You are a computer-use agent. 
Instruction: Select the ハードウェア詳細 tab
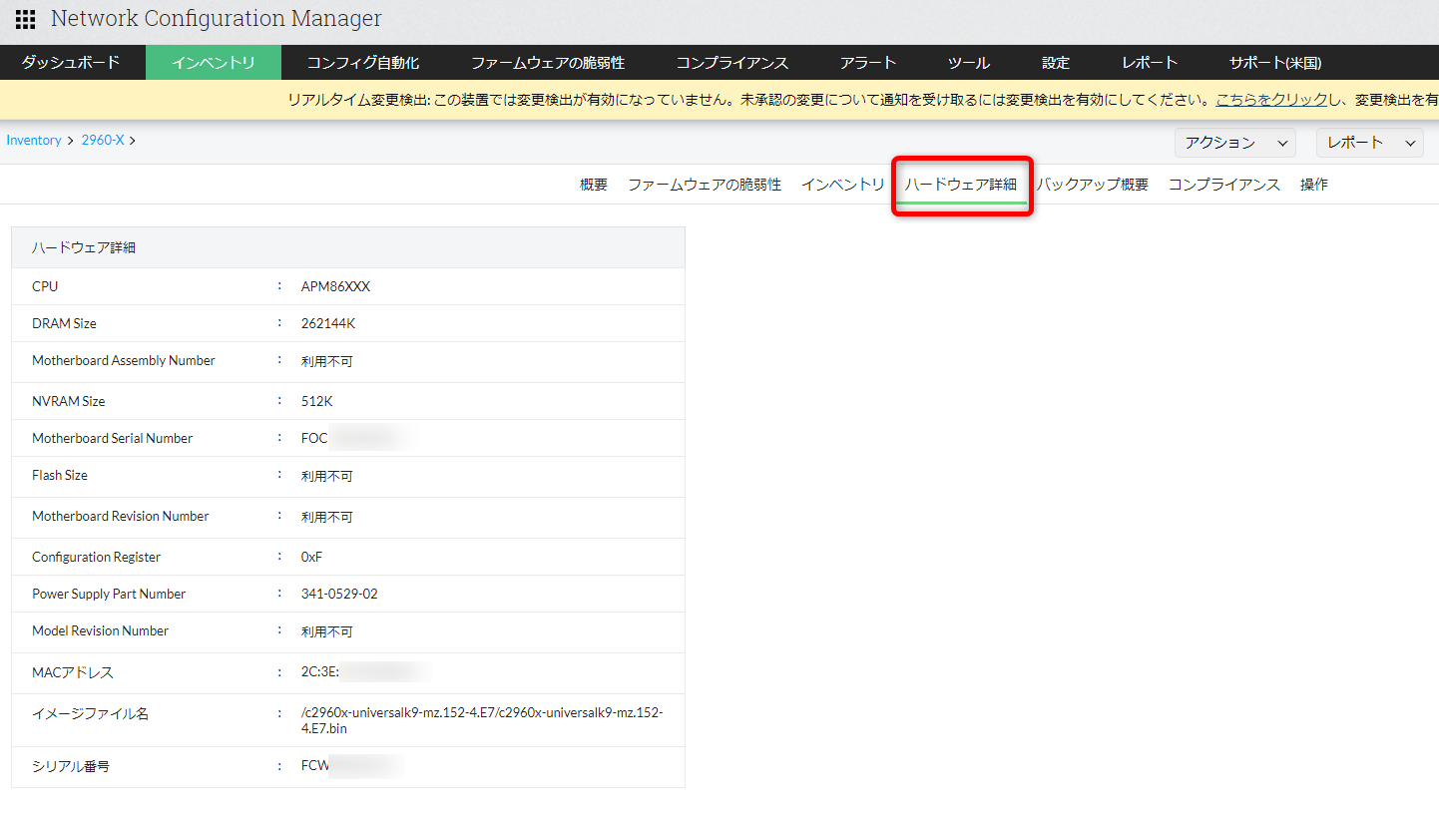point(961,185)
